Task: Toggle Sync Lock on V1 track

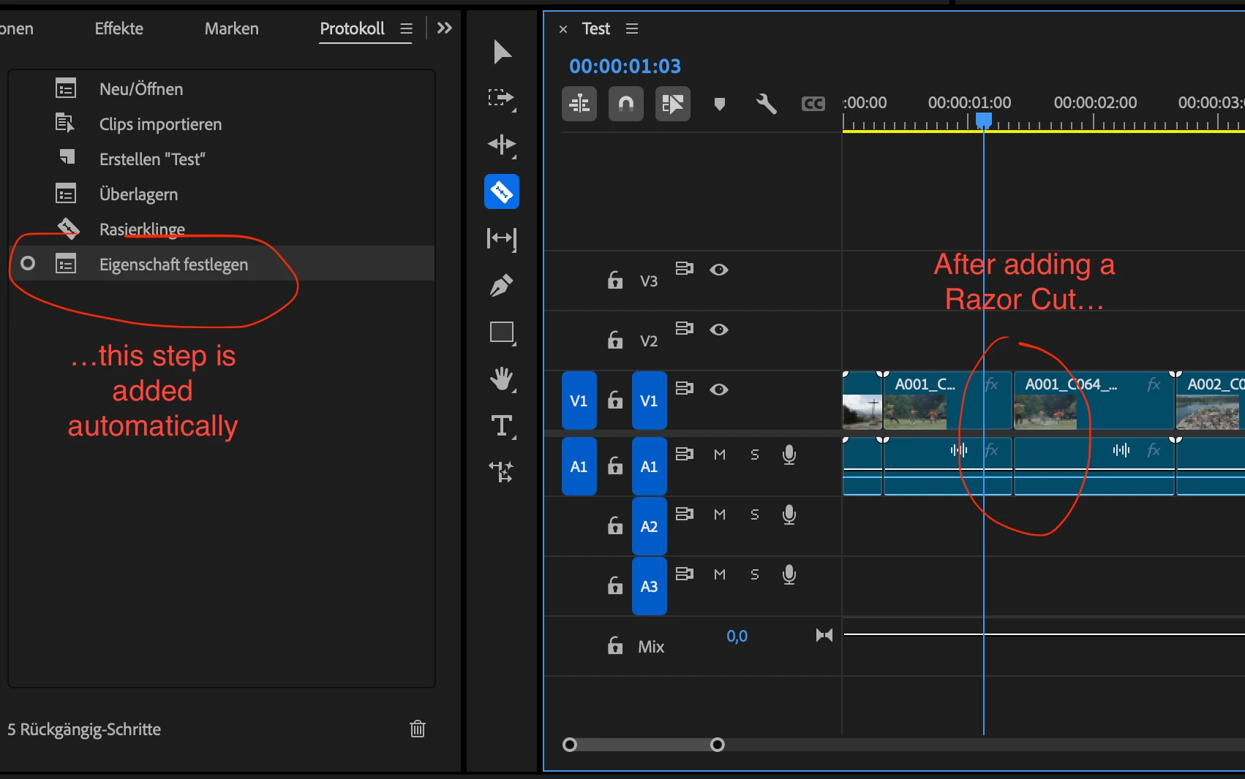Action: tap(684, 388)
